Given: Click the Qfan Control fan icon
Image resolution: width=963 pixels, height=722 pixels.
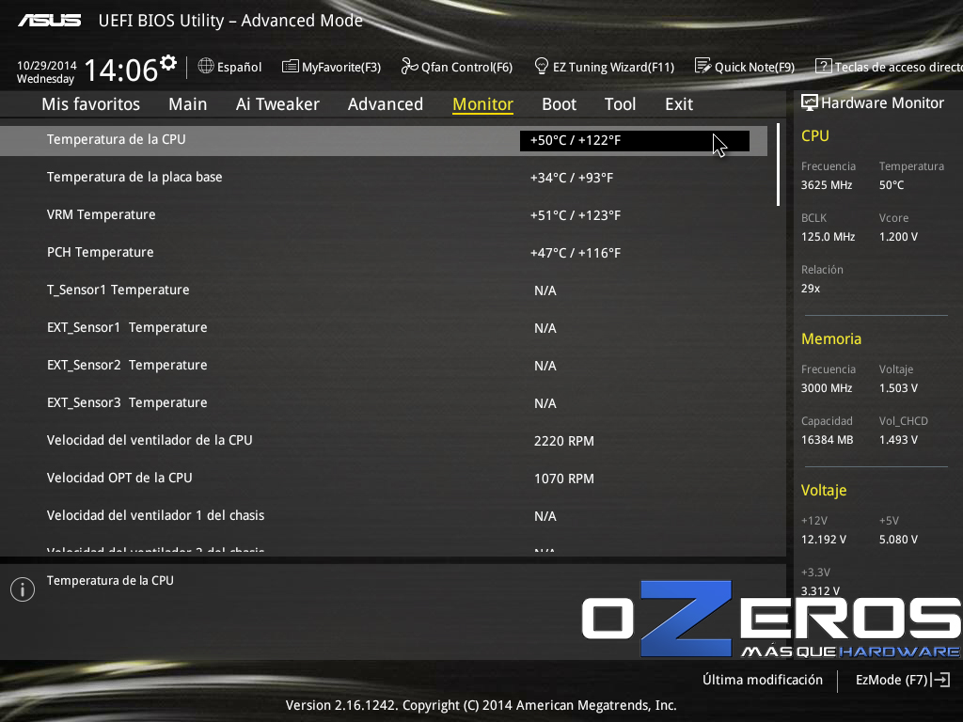Looking at the screenshot, I should 409,66.
